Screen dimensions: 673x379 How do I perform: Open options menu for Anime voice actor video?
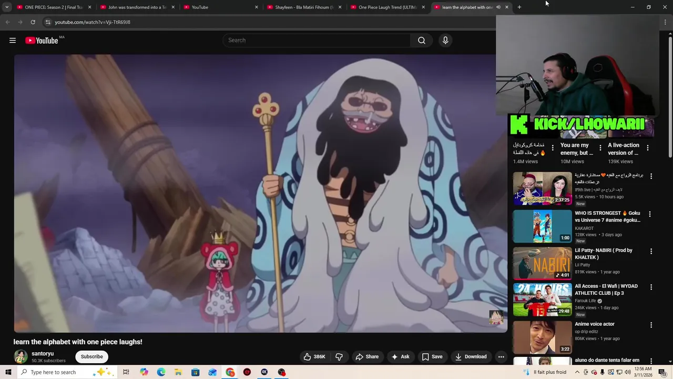pyautogui.click(x=651, y=325)
